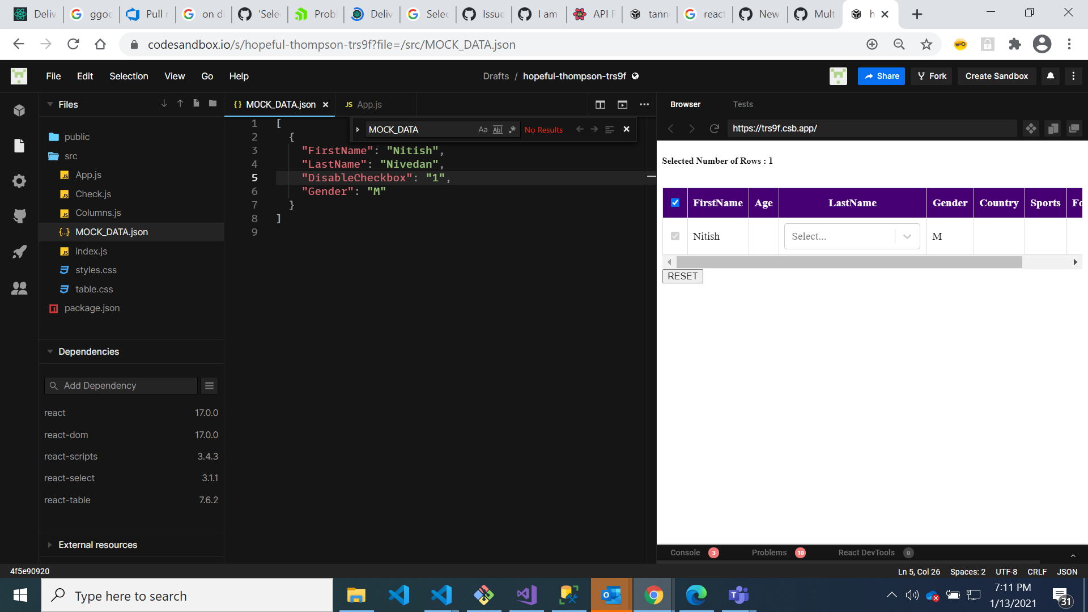
Task: Open the Live collaboration people icon
Action: (x=19, y=288)
